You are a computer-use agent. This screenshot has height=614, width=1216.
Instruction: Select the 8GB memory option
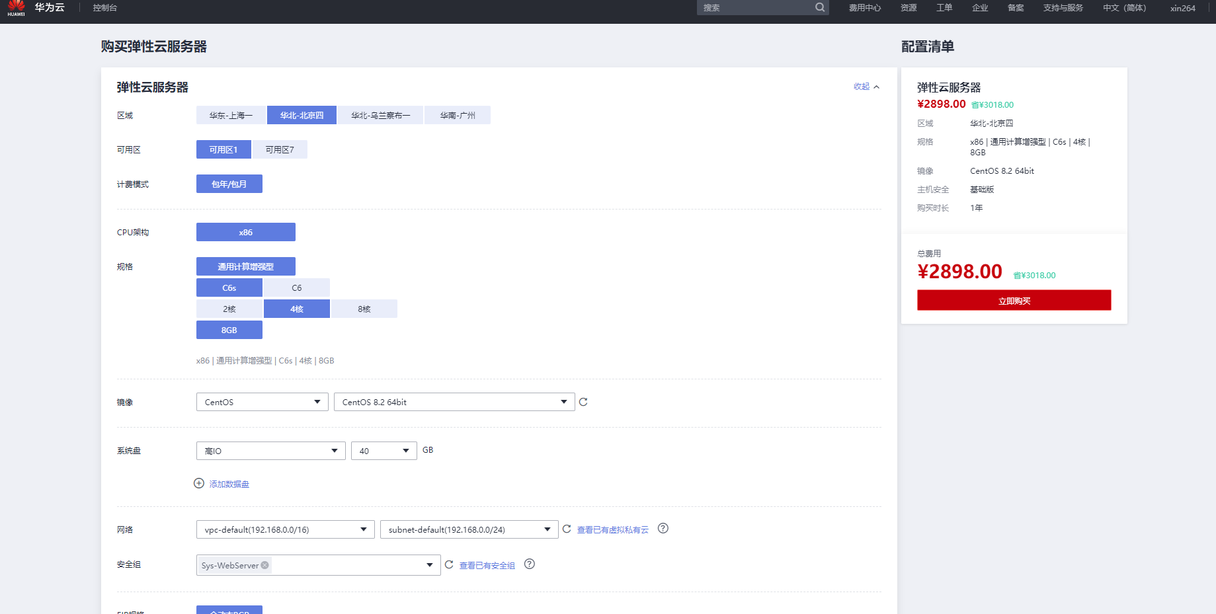pyautogui.click(x=229, y=330)
